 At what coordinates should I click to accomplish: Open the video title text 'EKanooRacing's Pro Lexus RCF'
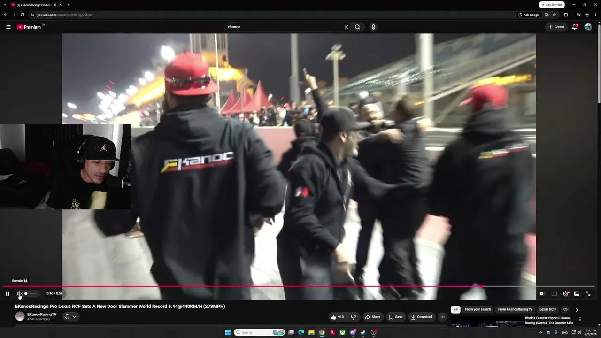[120, 306]
